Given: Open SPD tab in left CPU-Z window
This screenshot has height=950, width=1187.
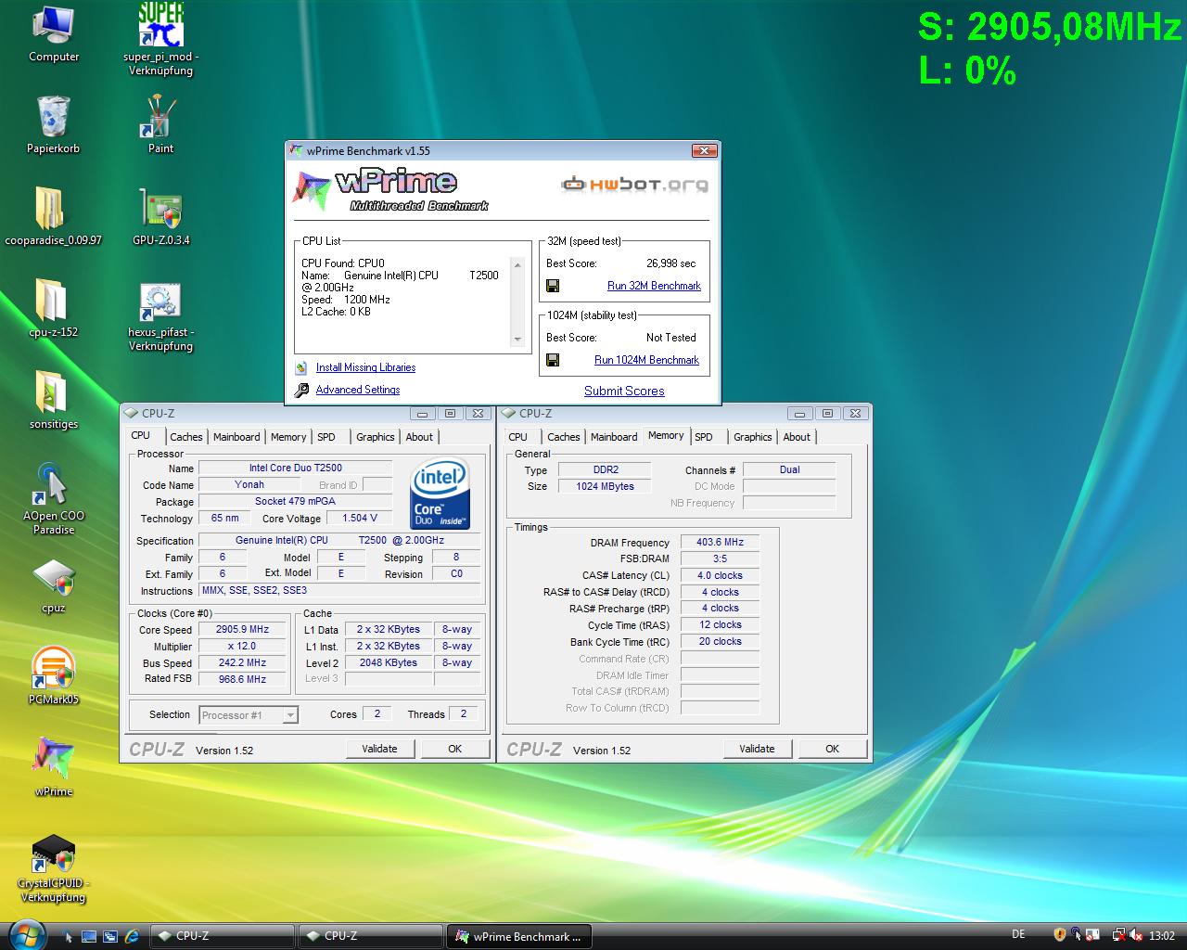Looking at the screenshot, I should pyautogui.click(x=326, y=437).
